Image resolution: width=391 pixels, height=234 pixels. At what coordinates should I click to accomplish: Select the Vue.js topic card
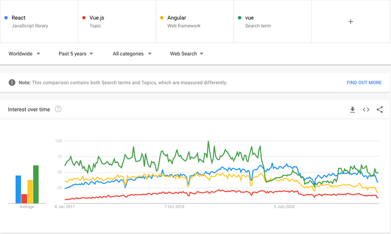(116, 22)
